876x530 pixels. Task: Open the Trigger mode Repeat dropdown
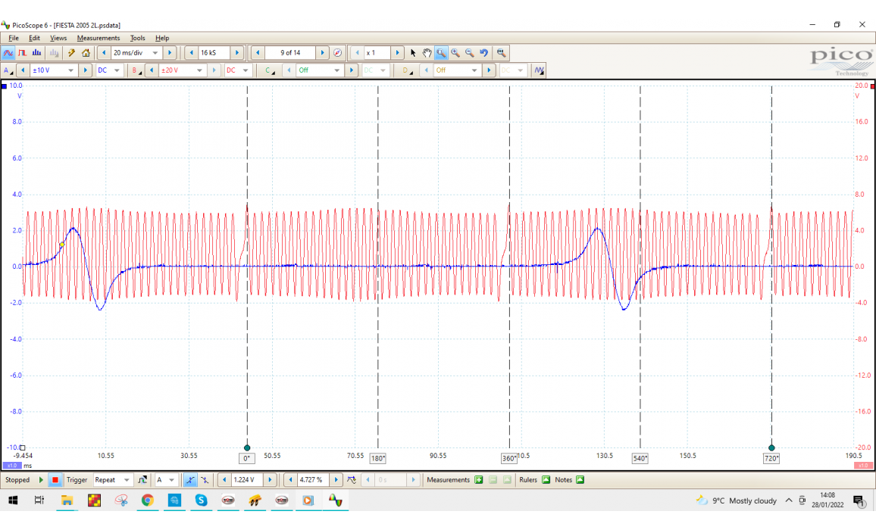click(126, 480)
